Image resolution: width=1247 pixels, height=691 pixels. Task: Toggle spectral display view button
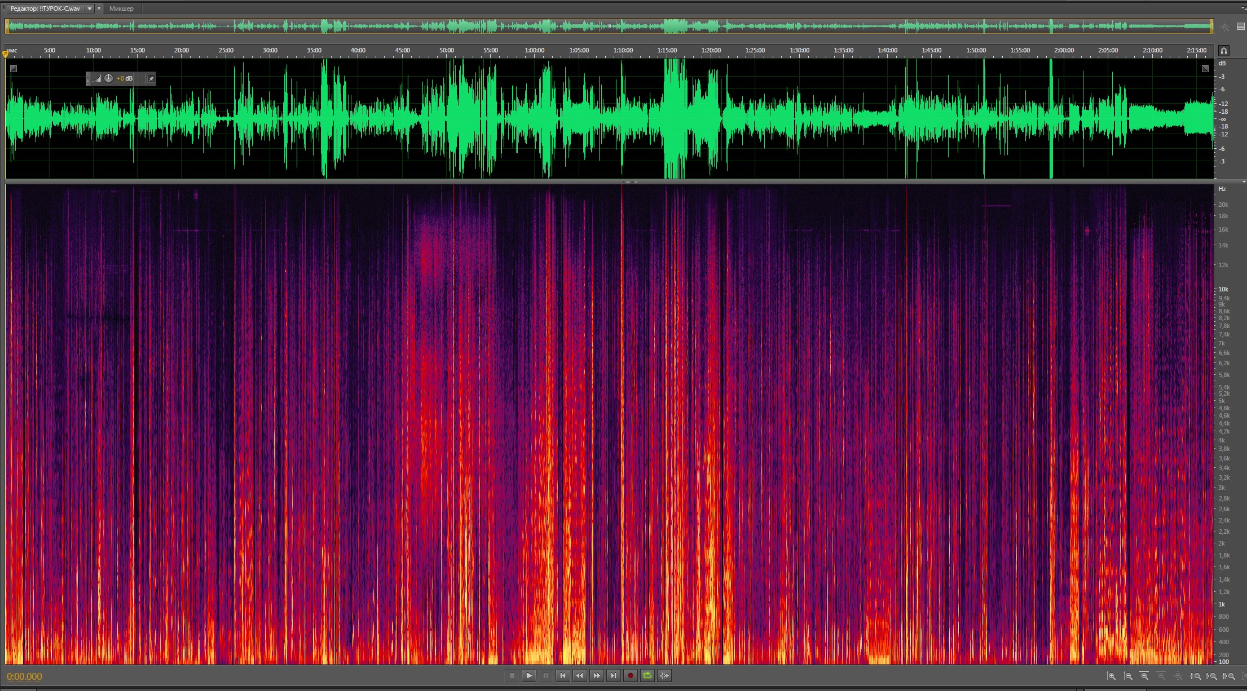[x=1240, y=26]
